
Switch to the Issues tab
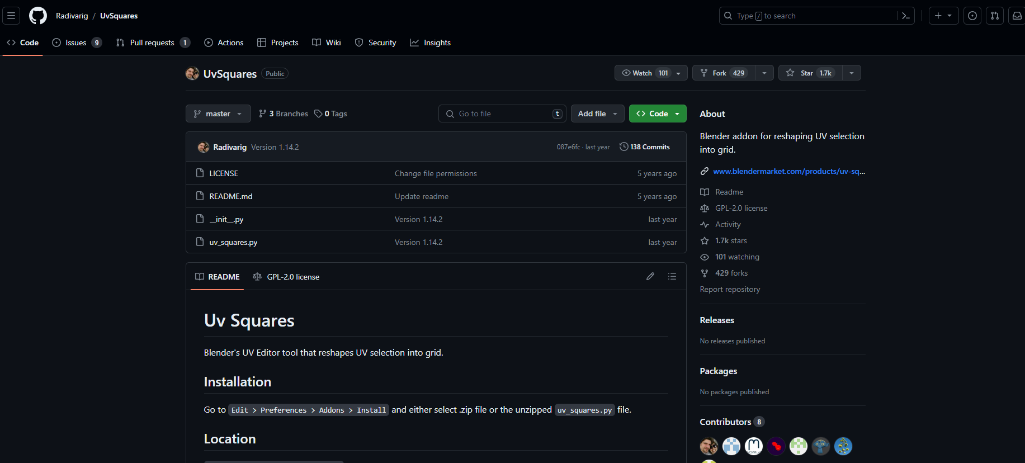77,42
